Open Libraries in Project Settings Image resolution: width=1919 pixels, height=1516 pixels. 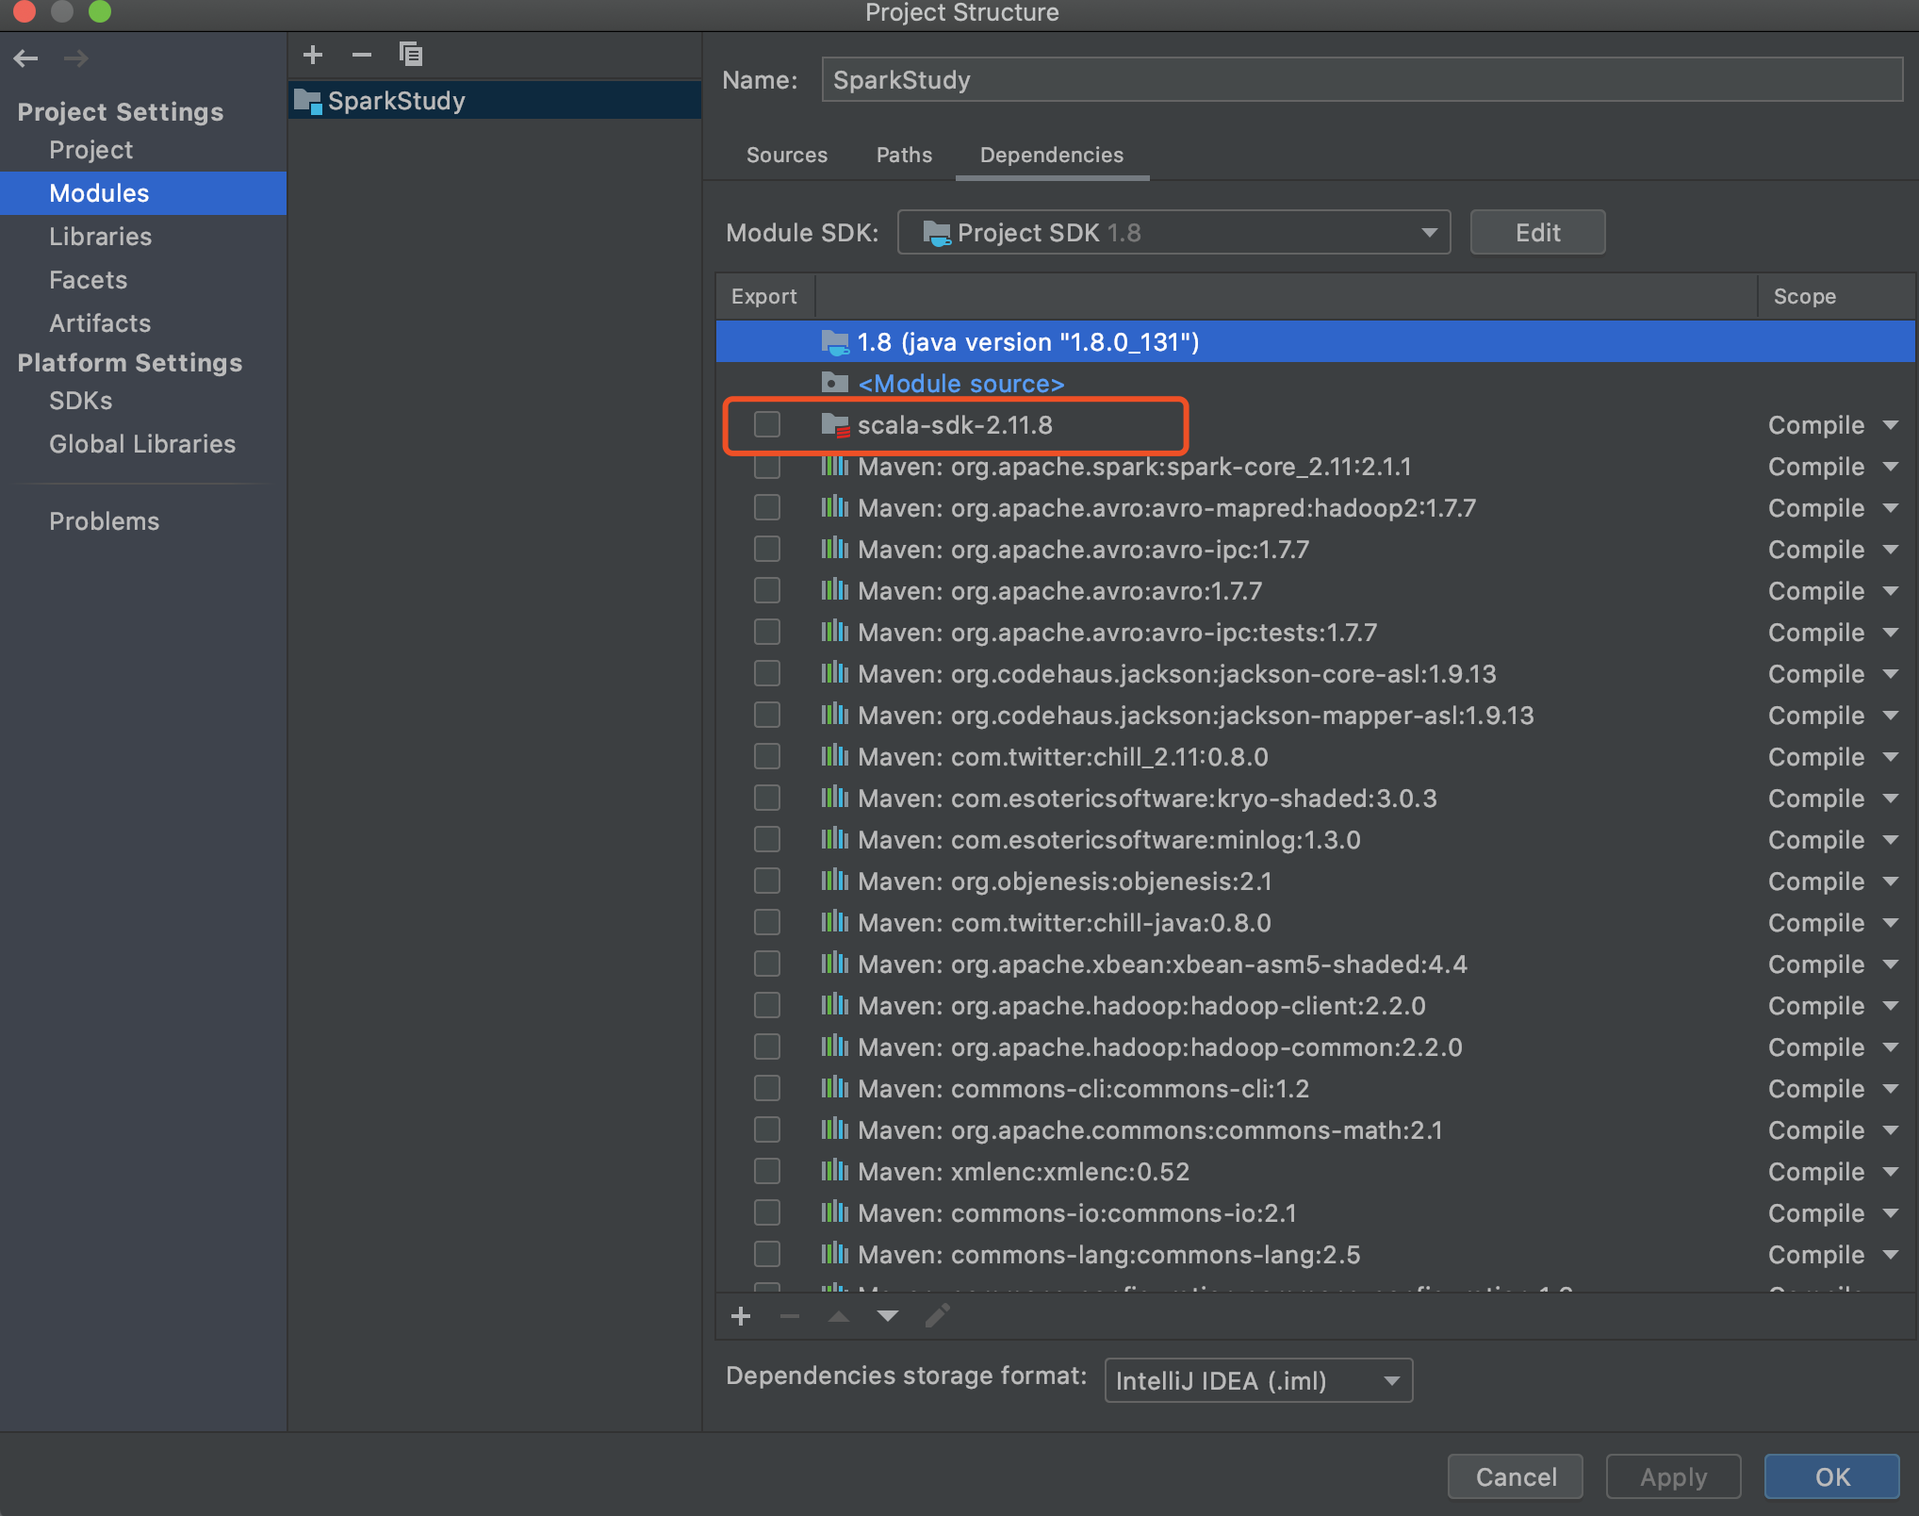pyautogui.click(x=100, y=237)
